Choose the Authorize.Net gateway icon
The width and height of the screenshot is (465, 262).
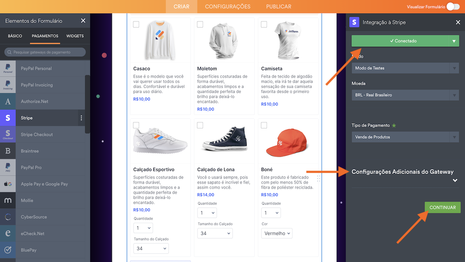(8, 102)
